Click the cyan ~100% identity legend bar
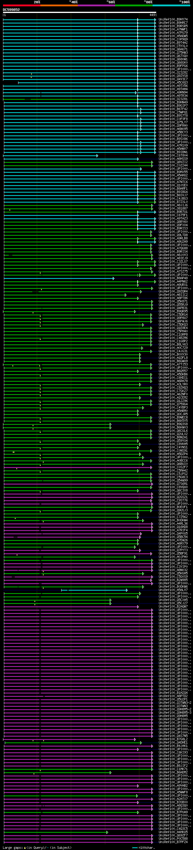The image size is (193, 850). click(x=171, y=5)
